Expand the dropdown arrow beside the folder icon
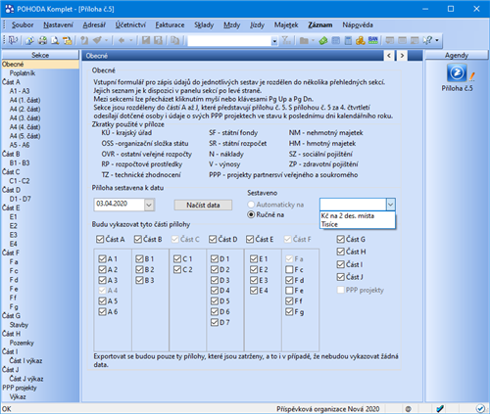Image resolution: width=490 pixels, height=414 pixels. pyautogui.click(x=313, y=41)
